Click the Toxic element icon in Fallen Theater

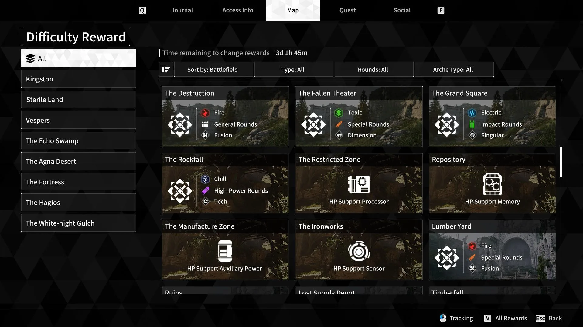tap(339, 113)
